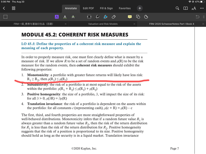This screenshot has width=206, height=154.
Task: Select the dashed rectangle content selection tool
Action: [5, 17]
